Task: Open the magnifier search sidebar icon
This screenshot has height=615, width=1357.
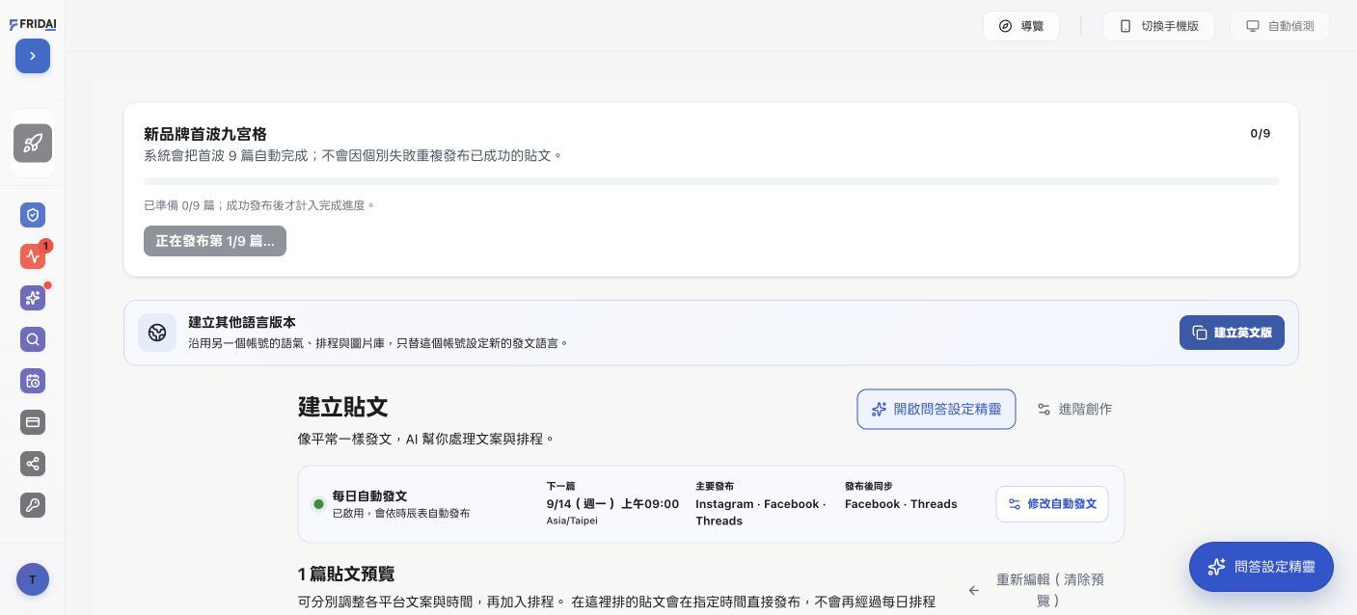Action: coord(33,339)
